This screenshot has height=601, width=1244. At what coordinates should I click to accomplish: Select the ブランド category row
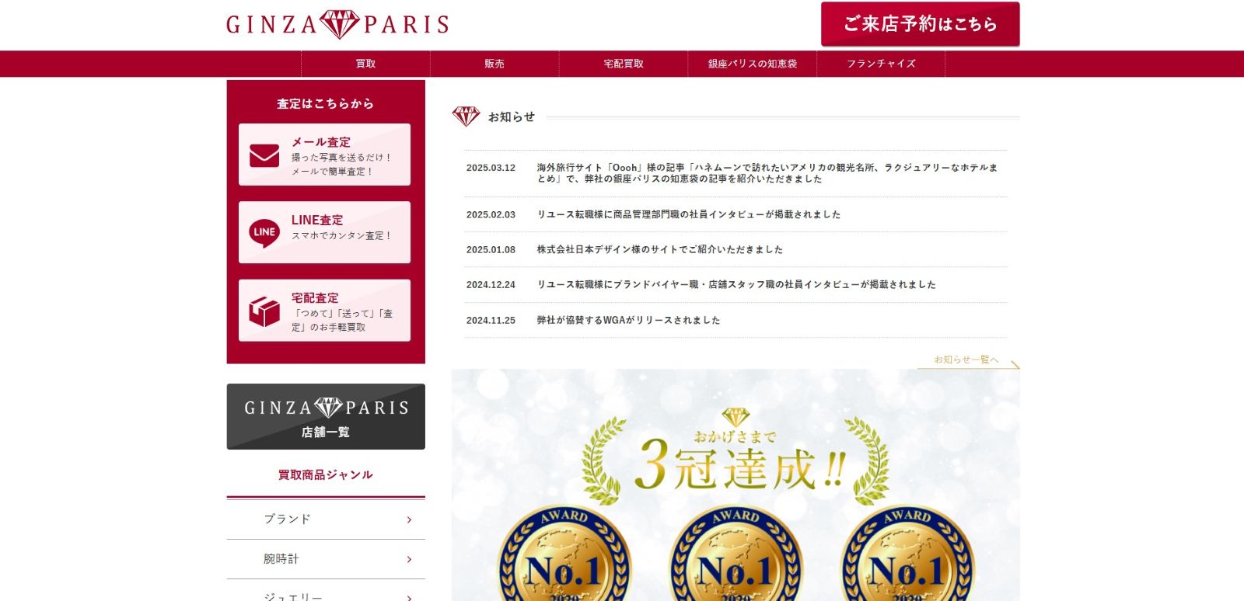pos(326,519)
